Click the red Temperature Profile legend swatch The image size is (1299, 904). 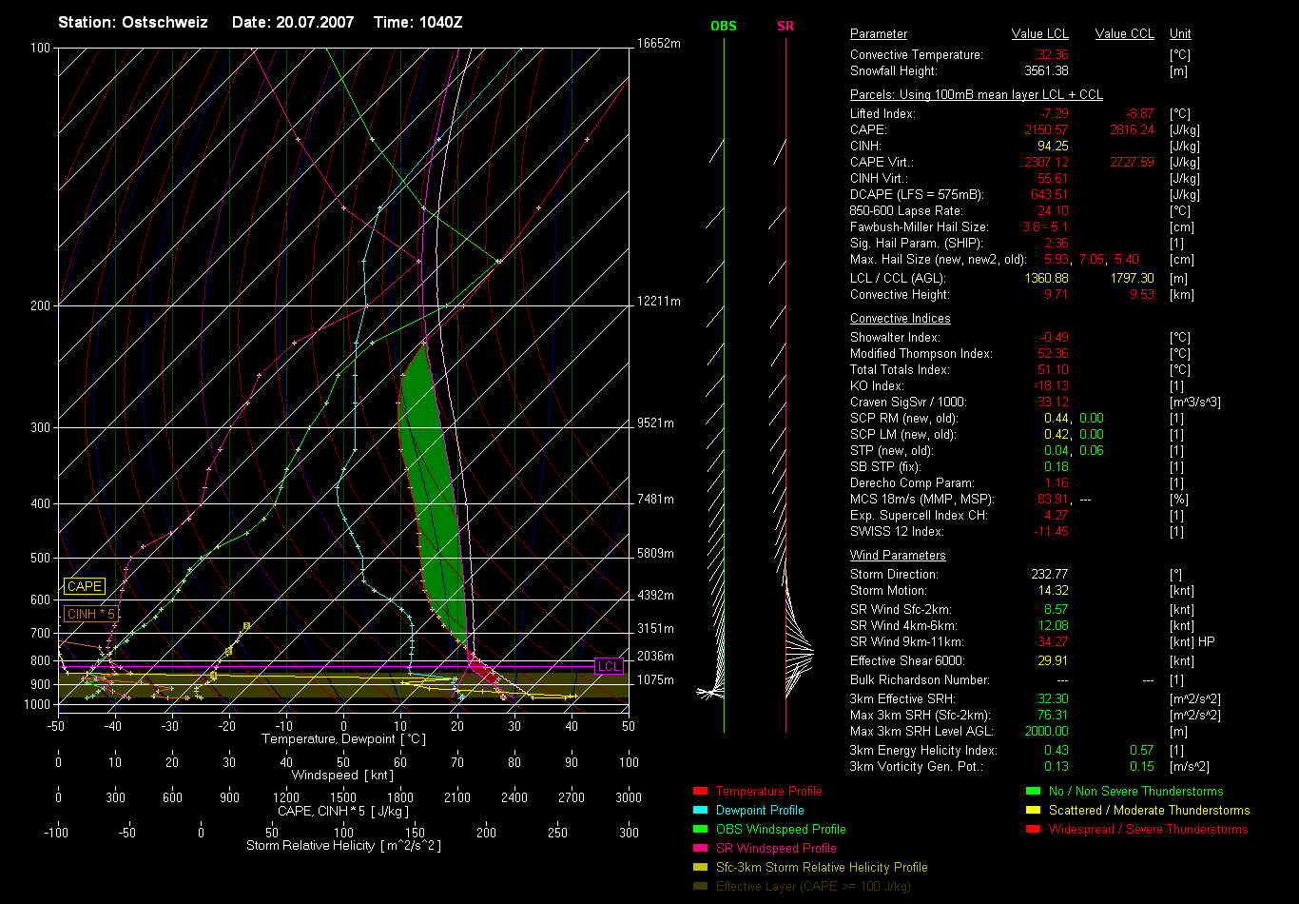tap(700, 791)
